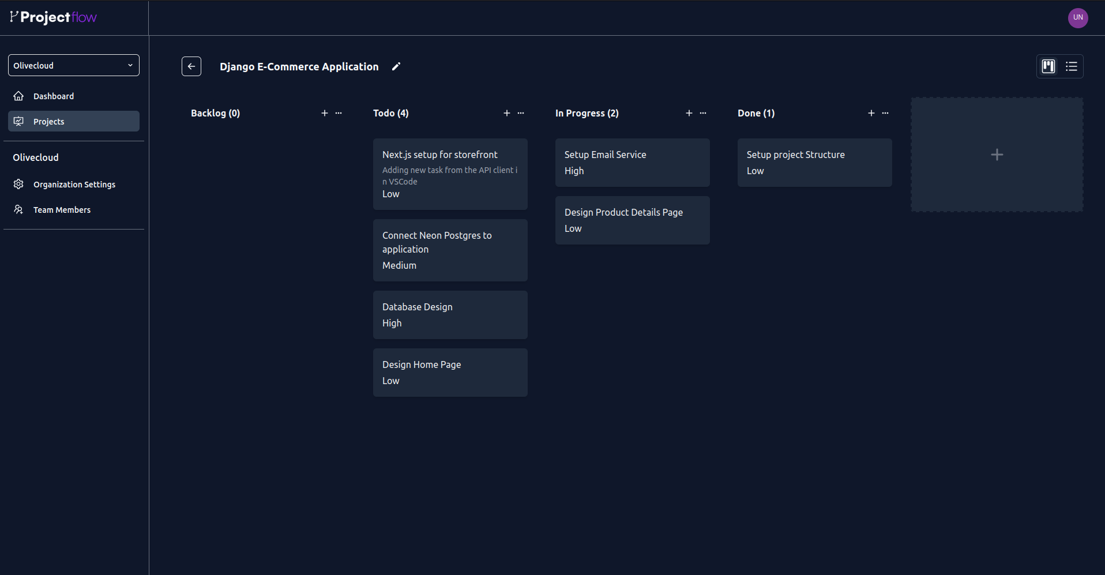Select the Team Members icon in sidebar
The image size is (1105, 575).
tap(18, 209)
